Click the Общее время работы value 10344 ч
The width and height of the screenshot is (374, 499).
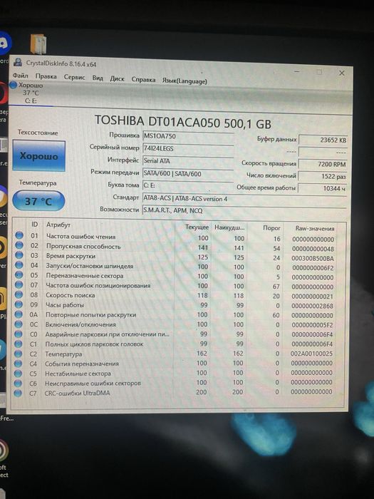click(x=322, y=188)
